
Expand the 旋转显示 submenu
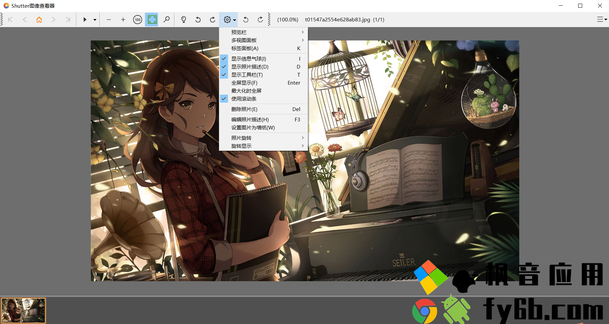coord(263,146)
